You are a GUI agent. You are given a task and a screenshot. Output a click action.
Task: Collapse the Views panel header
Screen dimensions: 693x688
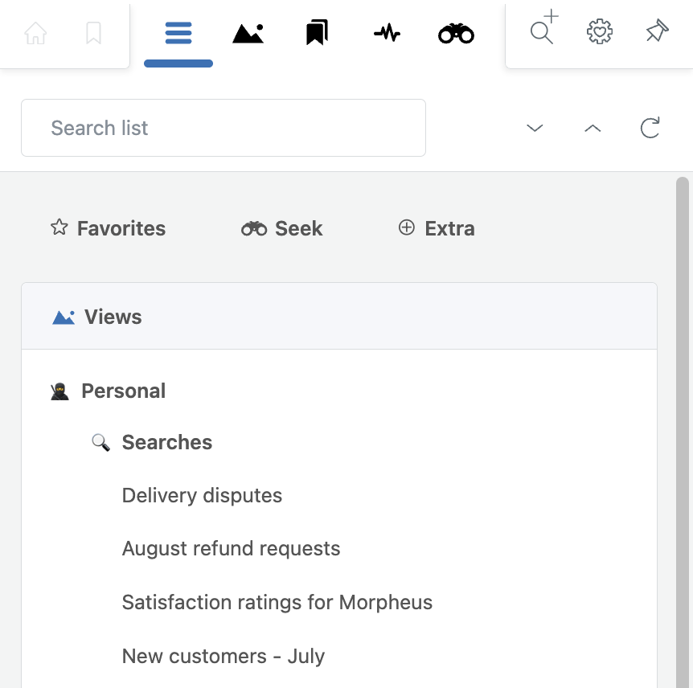[x=339, y=317]
